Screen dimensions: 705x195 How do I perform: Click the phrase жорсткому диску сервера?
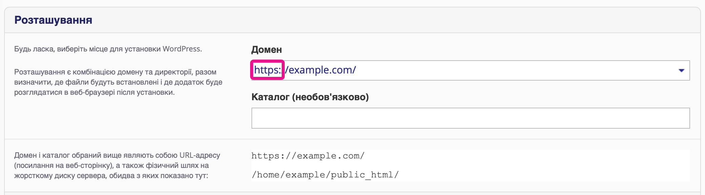[x=60, y=176]
